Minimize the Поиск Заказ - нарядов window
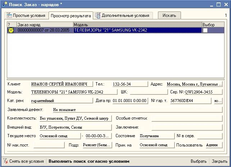Image resolution: width=231 pixels, height=167 pixels. point(212,5)
